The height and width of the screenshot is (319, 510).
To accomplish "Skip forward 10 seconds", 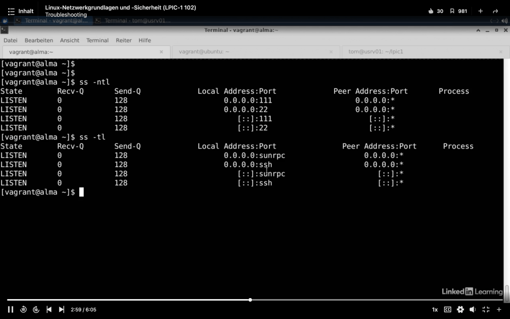I will 36,310.
